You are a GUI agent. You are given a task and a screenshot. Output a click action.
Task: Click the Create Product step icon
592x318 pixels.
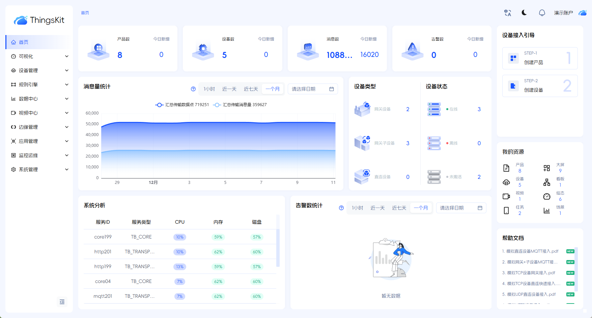513,58
